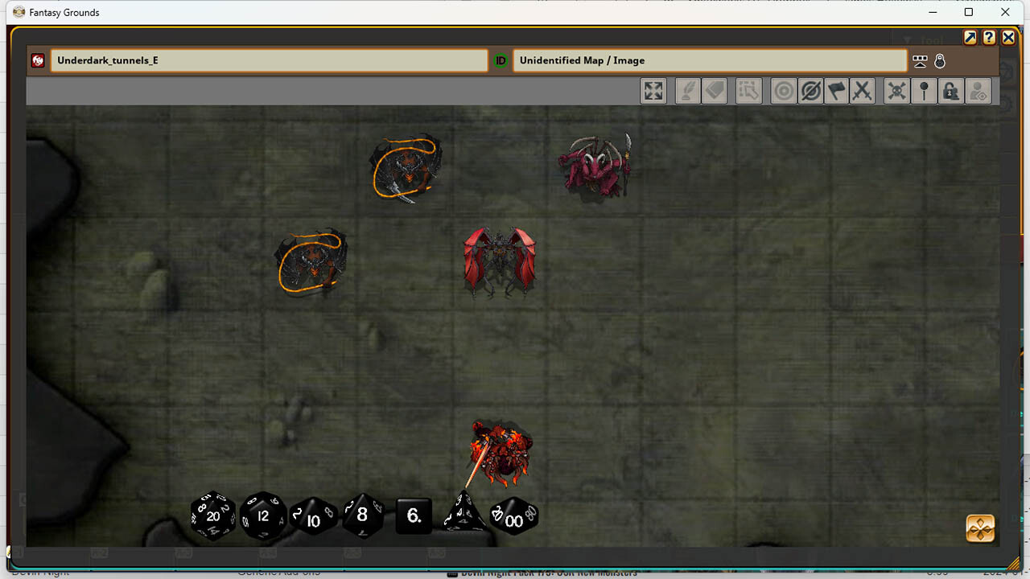Screen dimensions: 1030x579
Task: Toggle the record lock icon beside name field
Action: click(940, 61)
